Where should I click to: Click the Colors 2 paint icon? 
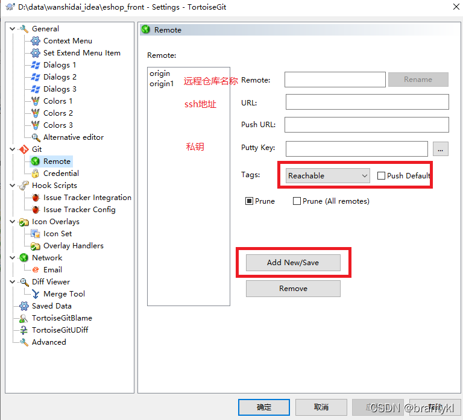36,113
